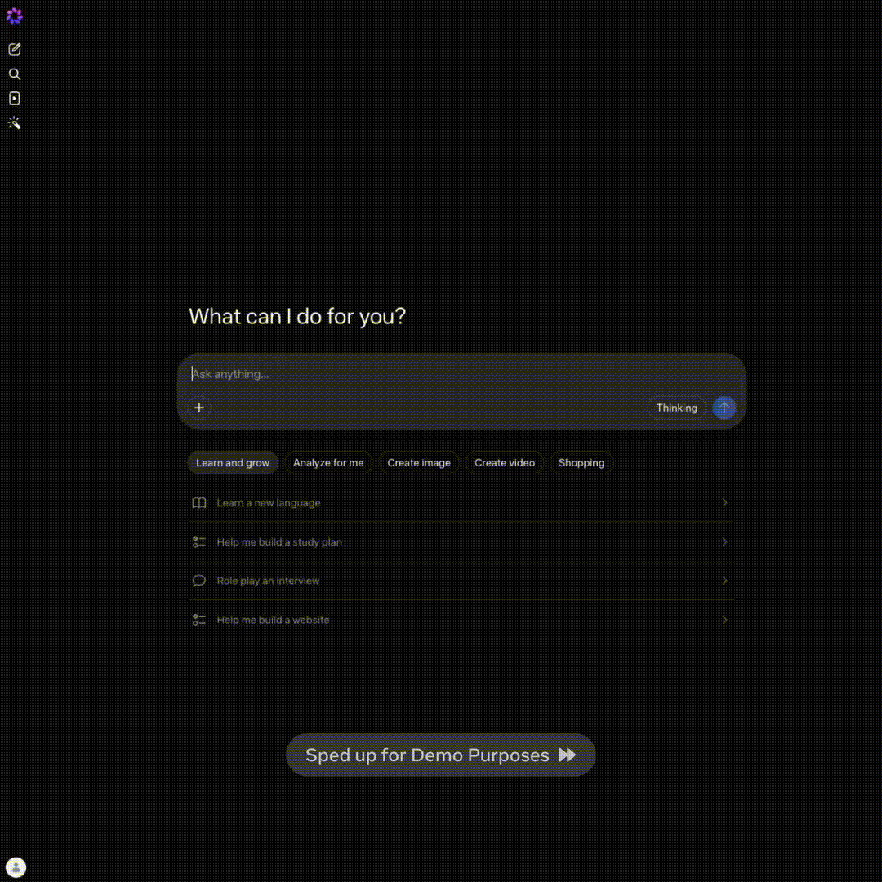Click the Sped up for Demo Purposes pill
Viewport: 882px width, 882px height.
[440, 755]
